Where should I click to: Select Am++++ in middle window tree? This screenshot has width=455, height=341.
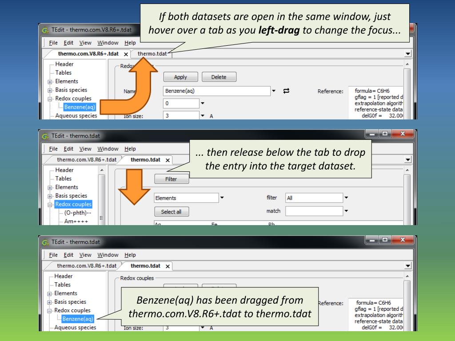pos(76,221)
